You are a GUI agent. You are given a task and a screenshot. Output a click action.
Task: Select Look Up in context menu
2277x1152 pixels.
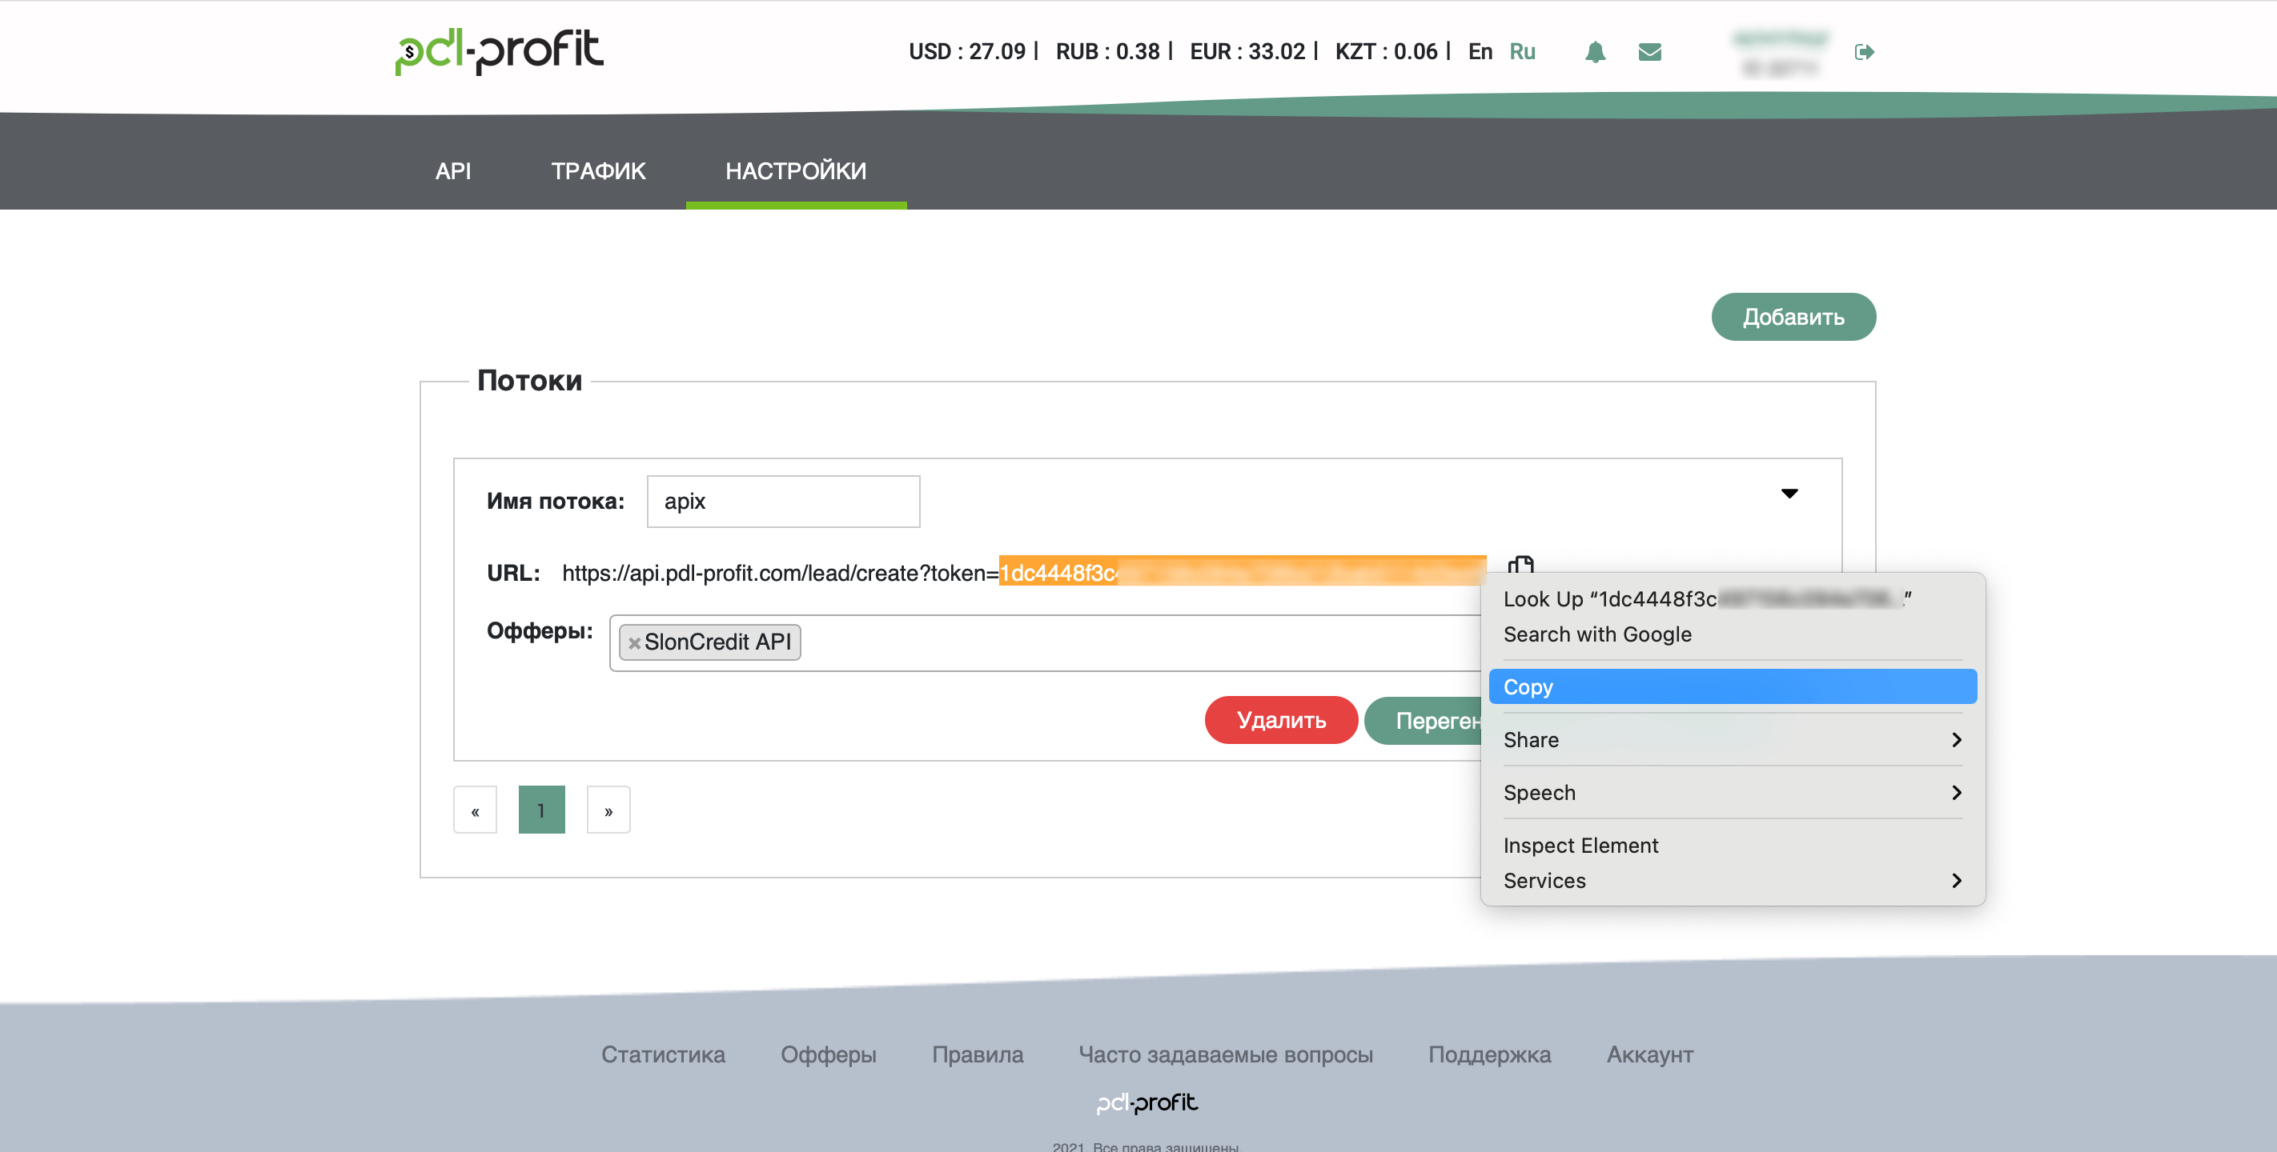[x=1733, y=599]
